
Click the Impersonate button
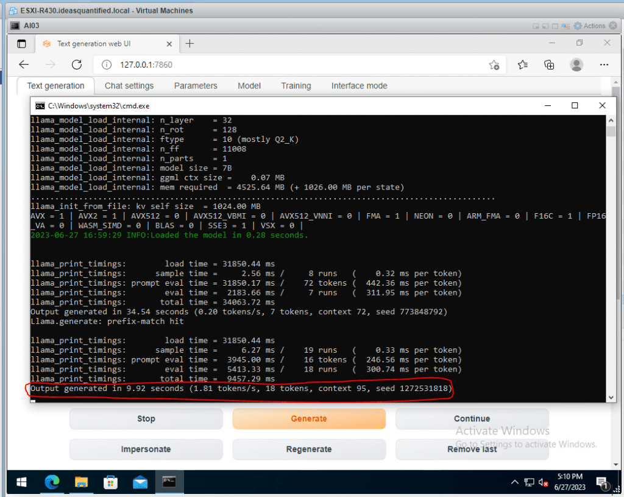146,449
